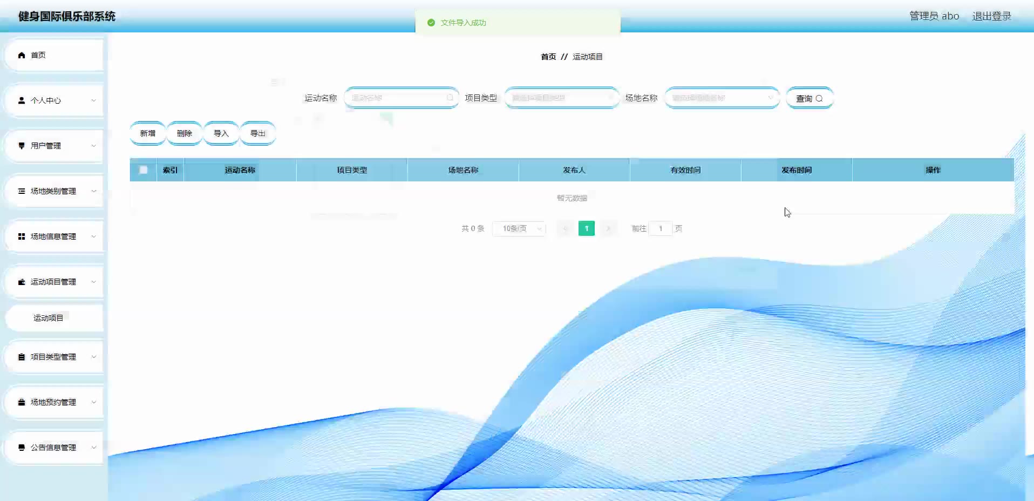Viewport: 1034px width, 501px height.
Task: Click the previous page arrow
Action: pos(565,229)
